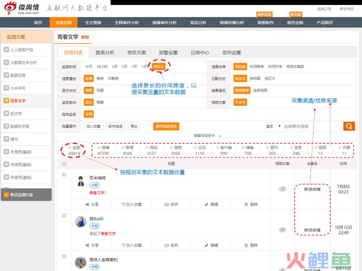Image resolution: width=362 pixels, height=271 pixels.
Task: Toggle the 新闻 source checkbox
Action: point(123,147)
